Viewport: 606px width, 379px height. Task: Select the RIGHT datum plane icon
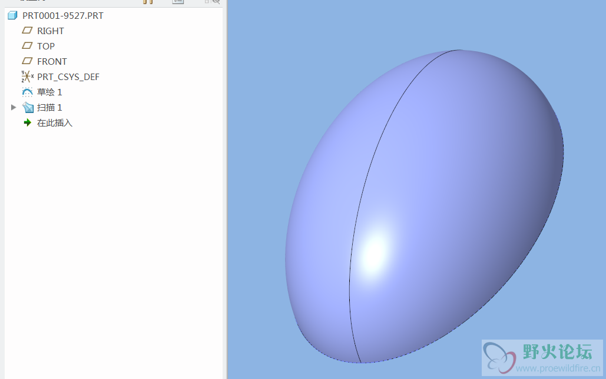tap(27, 31)
